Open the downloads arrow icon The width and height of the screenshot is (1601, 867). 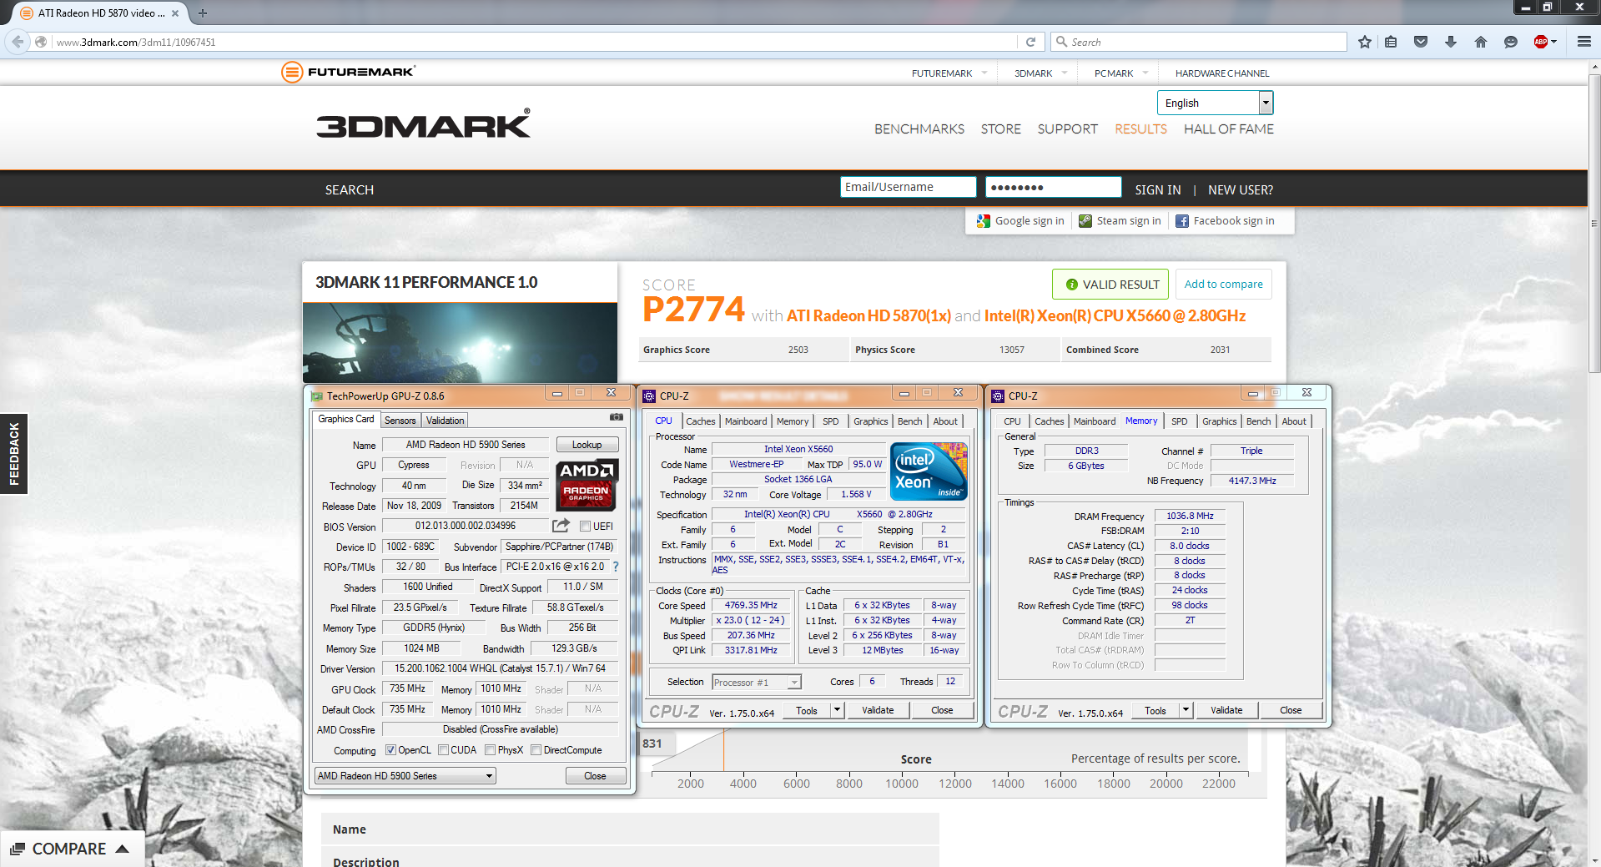(x=1451, y=42)
